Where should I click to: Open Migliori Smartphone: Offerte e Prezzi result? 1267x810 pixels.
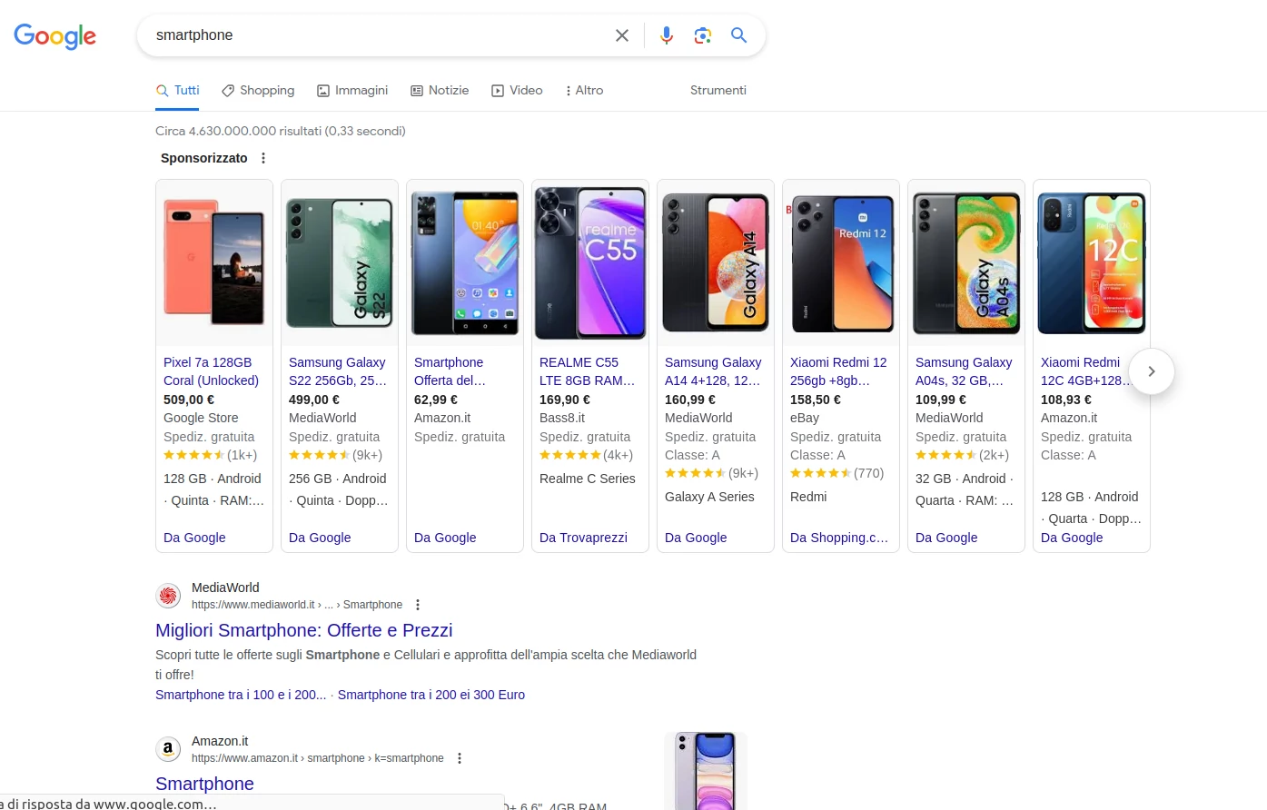pos(304,630)
